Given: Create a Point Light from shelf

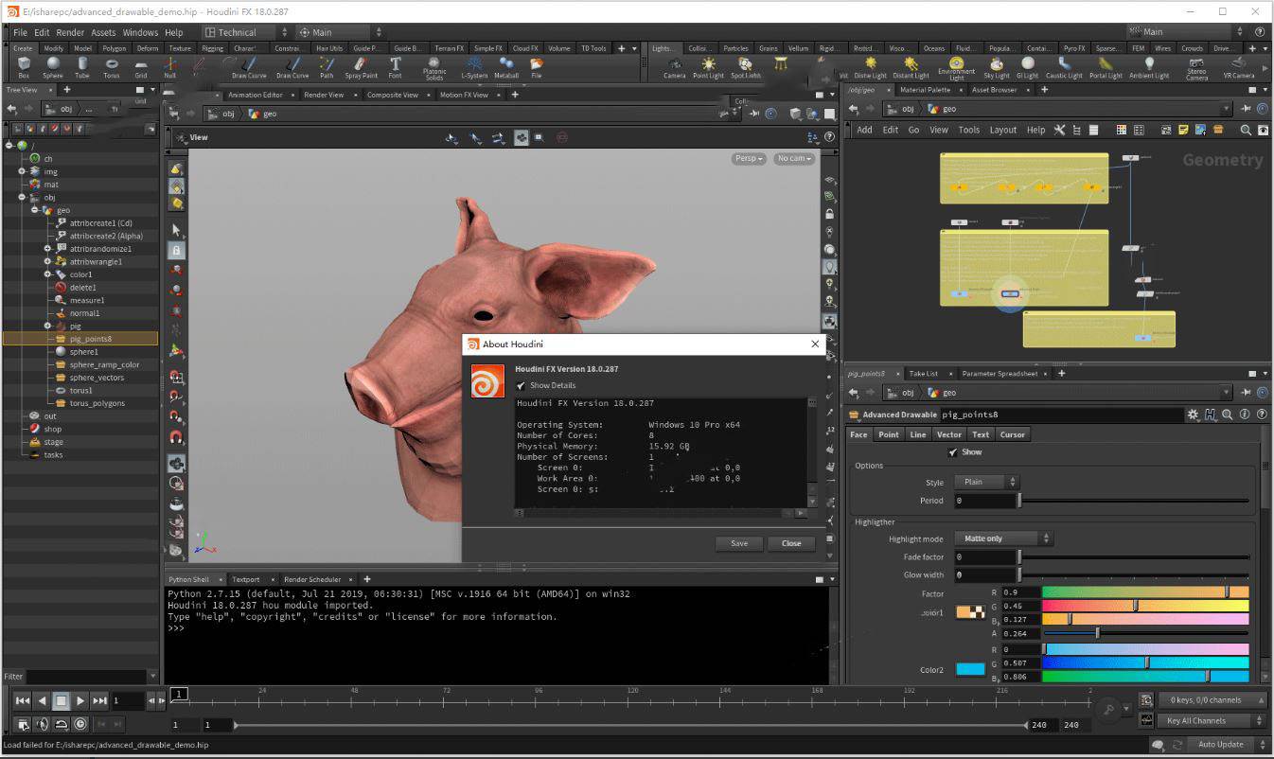Looking at the screenshot, I should click(x=708, y=67).
